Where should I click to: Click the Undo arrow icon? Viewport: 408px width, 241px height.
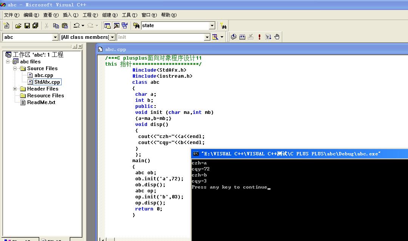pyautogui.click(x=77, y=26)
